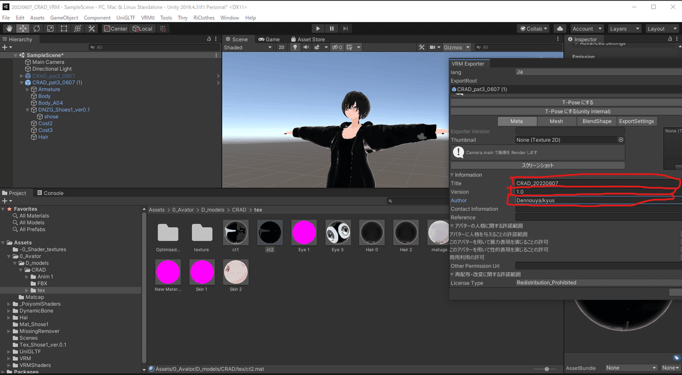Screen dimensions: 682x375
Task: Edit the Author field
Action: click(x=598, y=200)
